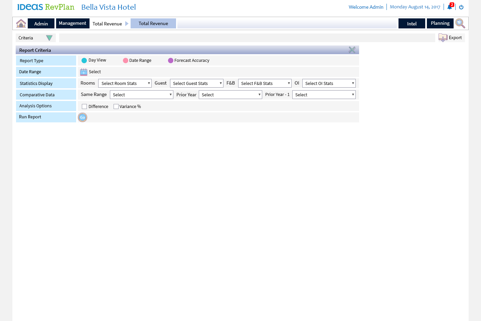Viewport: 481px width, 321px height.
Task: Switch to the Planning tab
Action: [x=440, y=23]
